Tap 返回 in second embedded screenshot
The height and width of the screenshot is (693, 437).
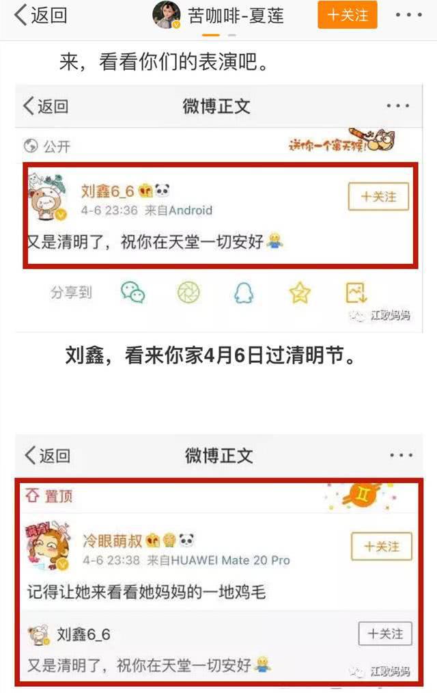[x=48, y=455]
